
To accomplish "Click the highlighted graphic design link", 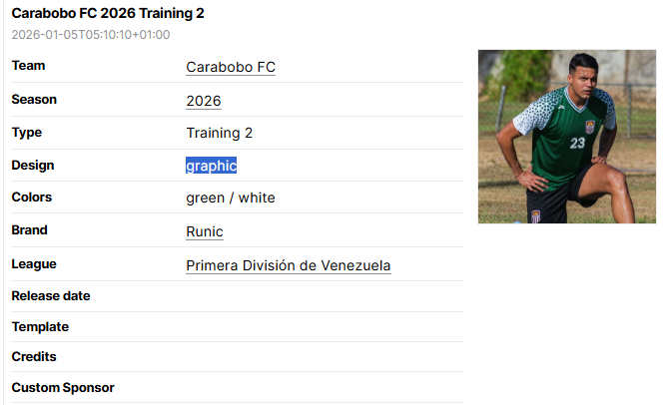I will pos(211,166).
